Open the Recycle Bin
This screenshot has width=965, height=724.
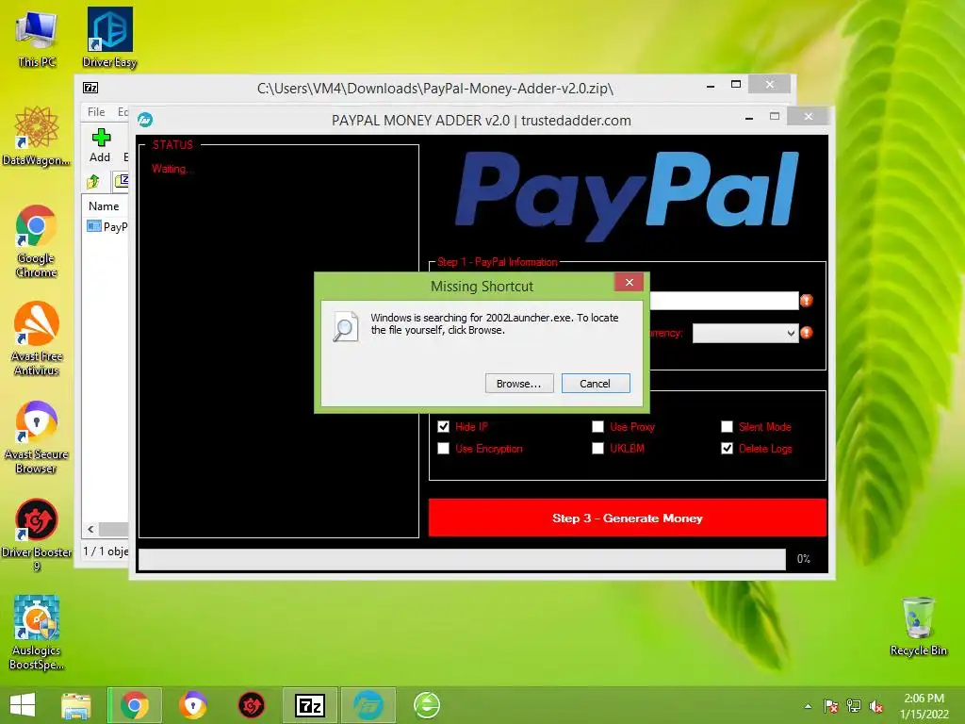tap(918, 627)
